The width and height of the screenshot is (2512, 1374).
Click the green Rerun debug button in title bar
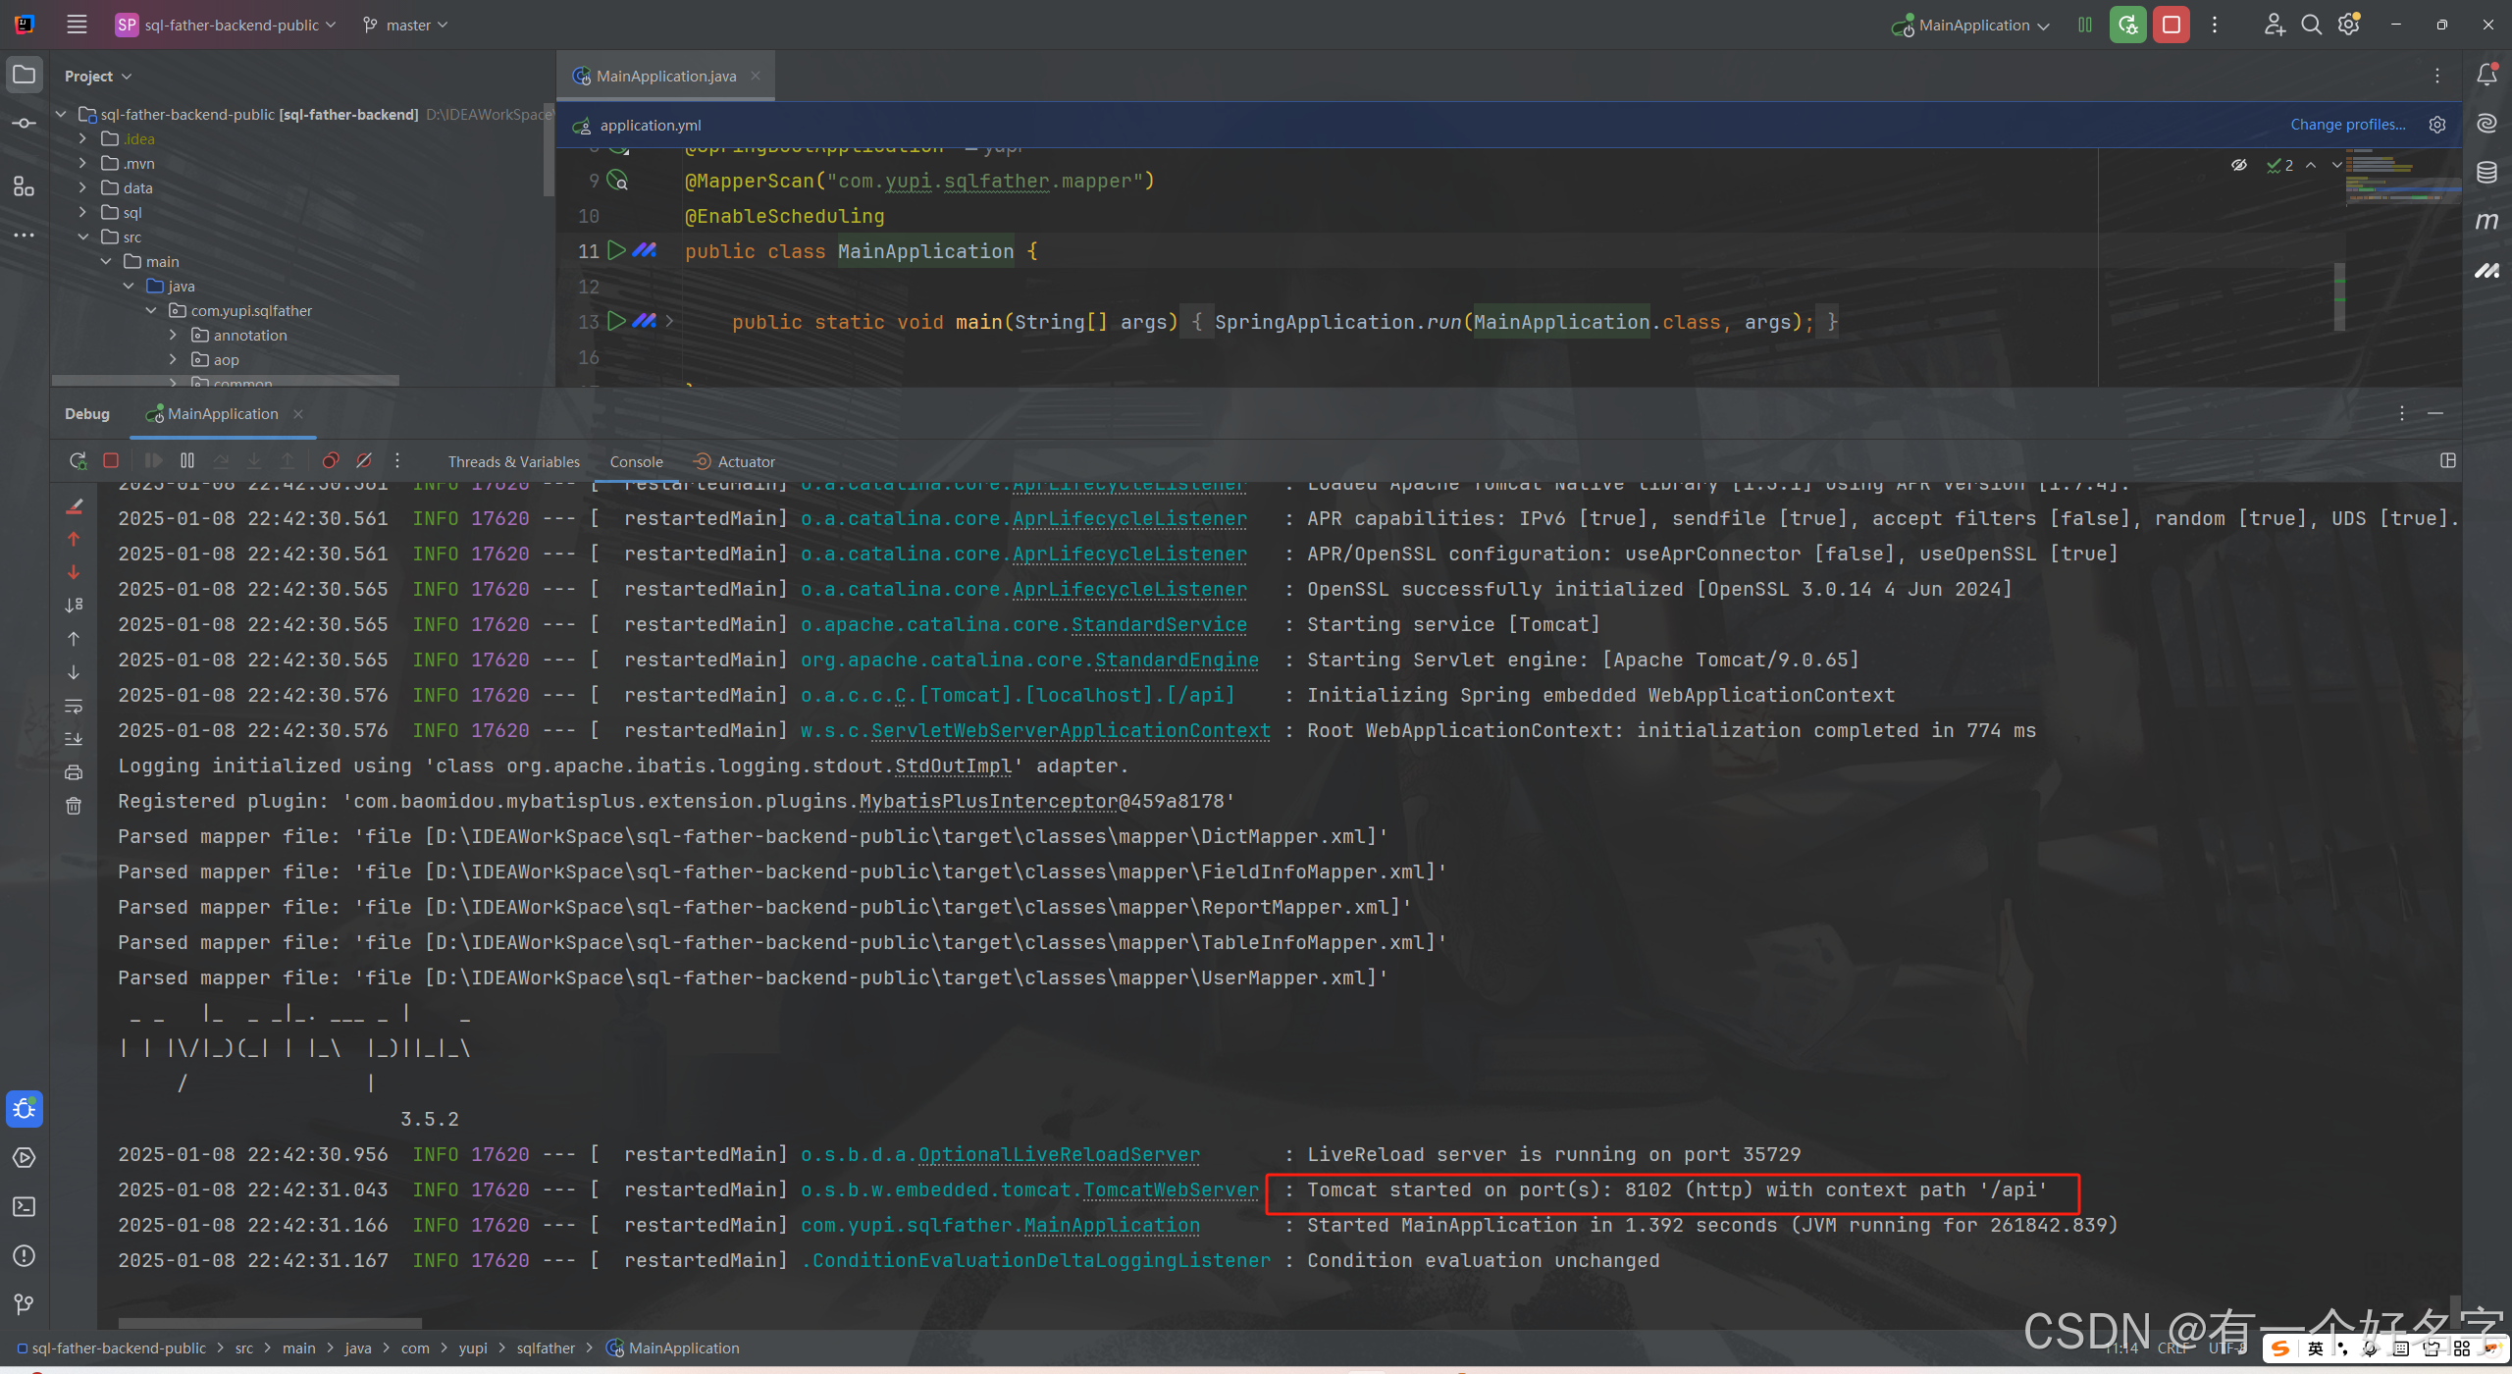[2128, 25]
